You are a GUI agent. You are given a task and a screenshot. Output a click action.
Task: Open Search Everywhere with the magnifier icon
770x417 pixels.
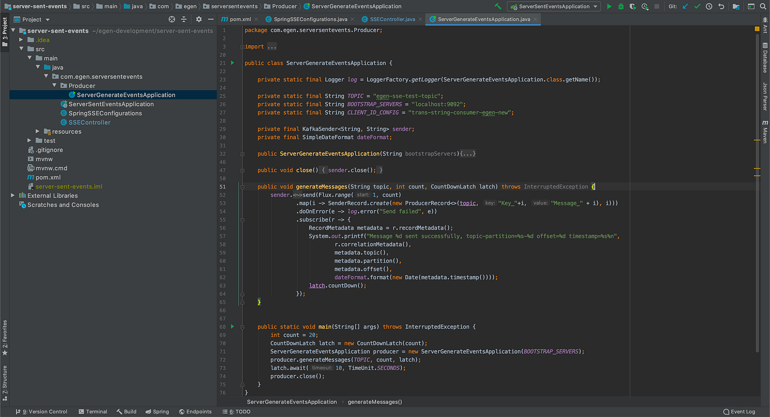(x=763, y=6)
